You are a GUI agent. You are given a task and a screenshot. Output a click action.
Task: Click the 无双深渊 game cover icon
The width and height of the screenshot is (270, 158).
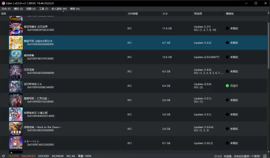16,71
